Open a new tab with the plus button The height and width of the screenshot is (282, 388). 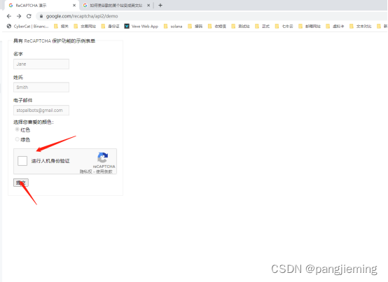point(160,5)
